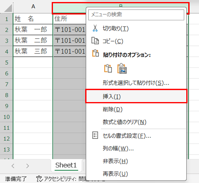Image resolution: width=199 pixels, height=183 pixels.
Task: Click the Select All corner triangle
Action: click(x=8, y=8)
